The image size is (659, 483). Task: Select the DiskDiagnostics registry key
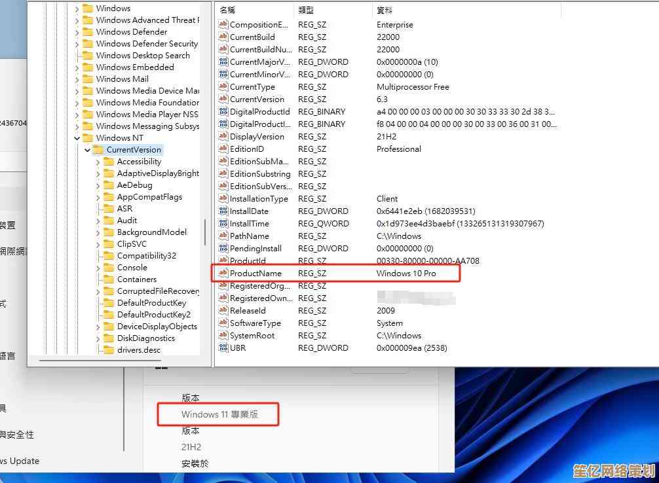click(145, 338)
